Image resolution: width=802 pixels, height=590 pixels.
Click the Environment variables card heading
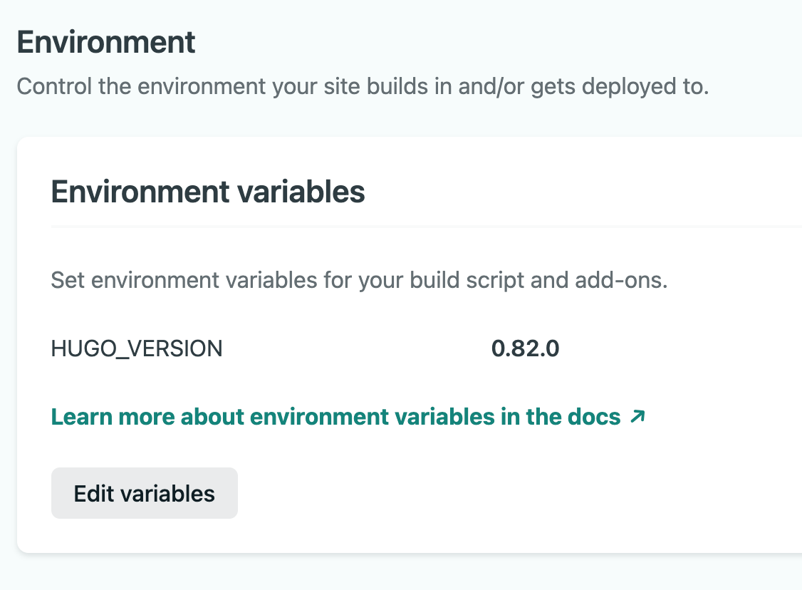(x=208, y=192)
